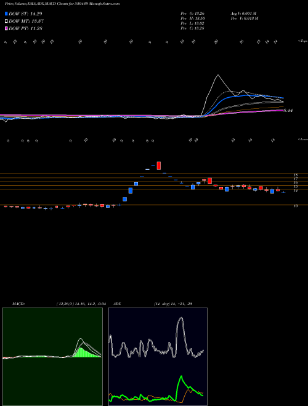The height and width of the screenshot is (406, 308).
Task: Click the chart title mentioning MunafaSutra.com
Action: pos(62,4)
